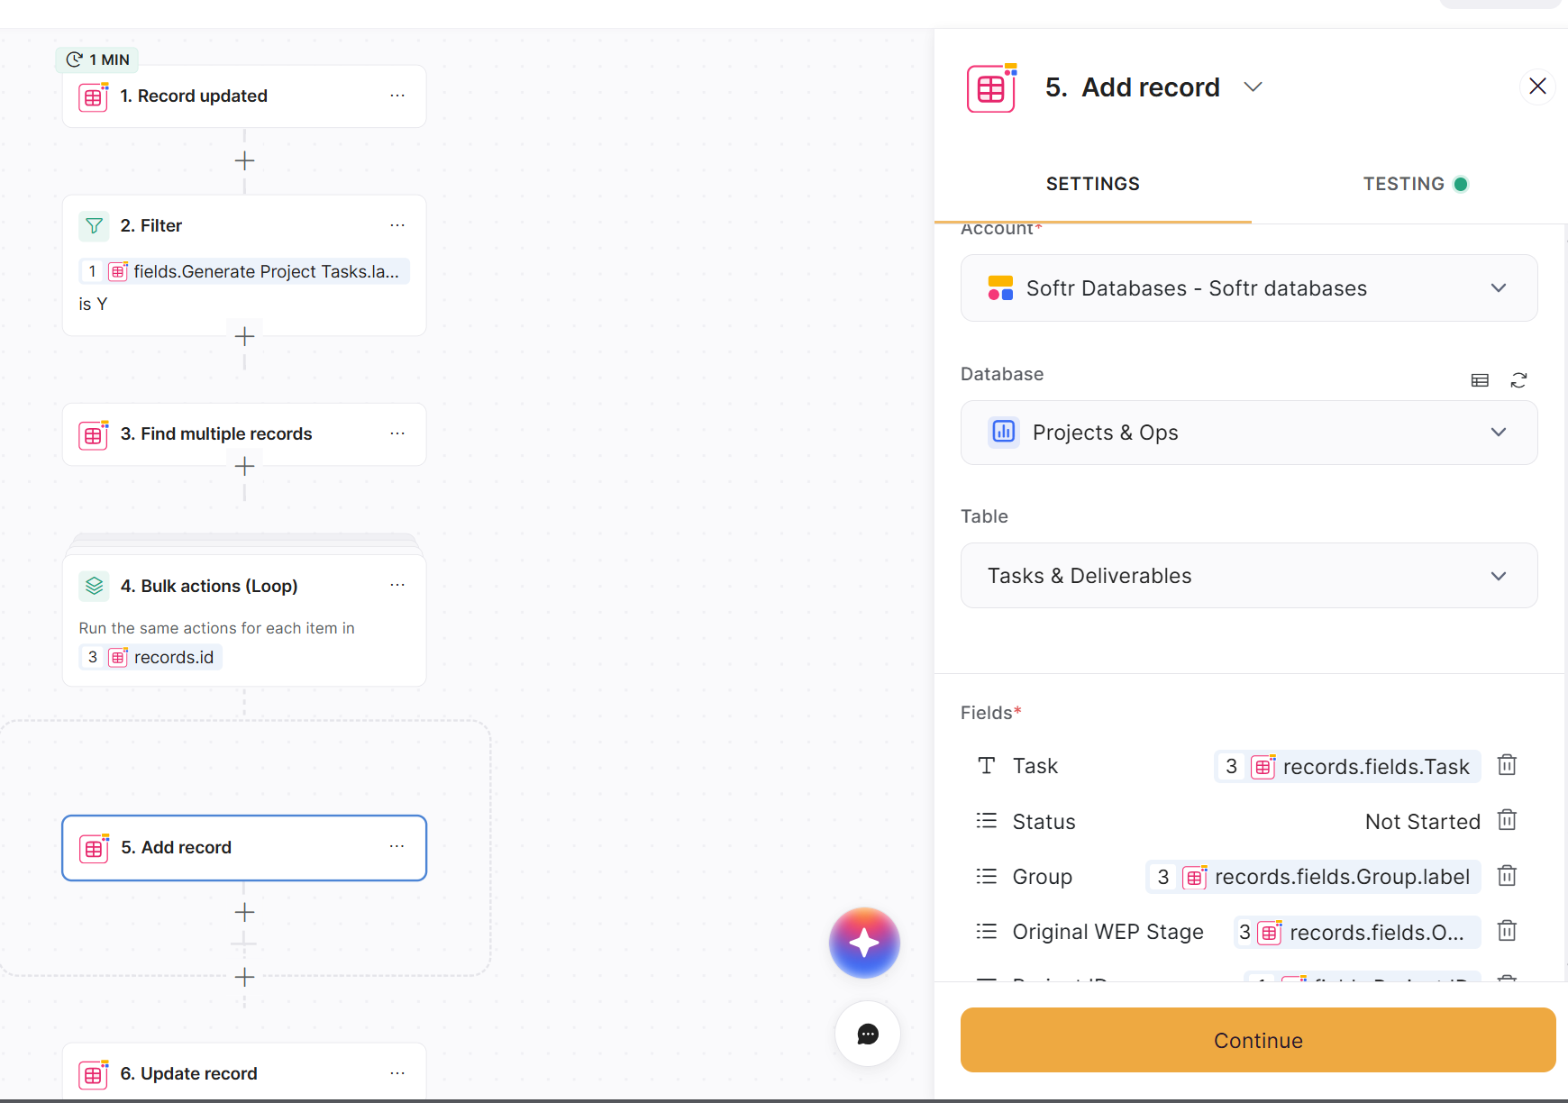The height and width of the screenshot is (1103, 1568).
Task: Click the Database refresh icon
Action: [1518, 380]
